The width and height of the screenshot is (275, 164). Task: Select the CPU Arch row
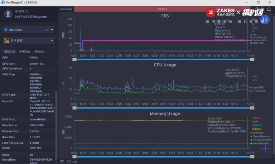pos(28,64)
